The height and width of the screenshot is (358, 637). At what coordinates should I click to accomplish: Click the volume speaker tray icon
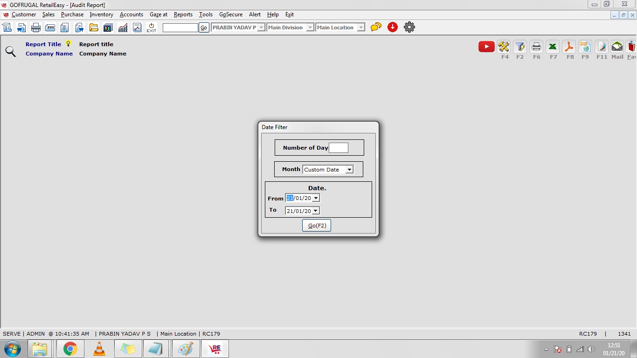pyautogui.click(x=591, y=349)
